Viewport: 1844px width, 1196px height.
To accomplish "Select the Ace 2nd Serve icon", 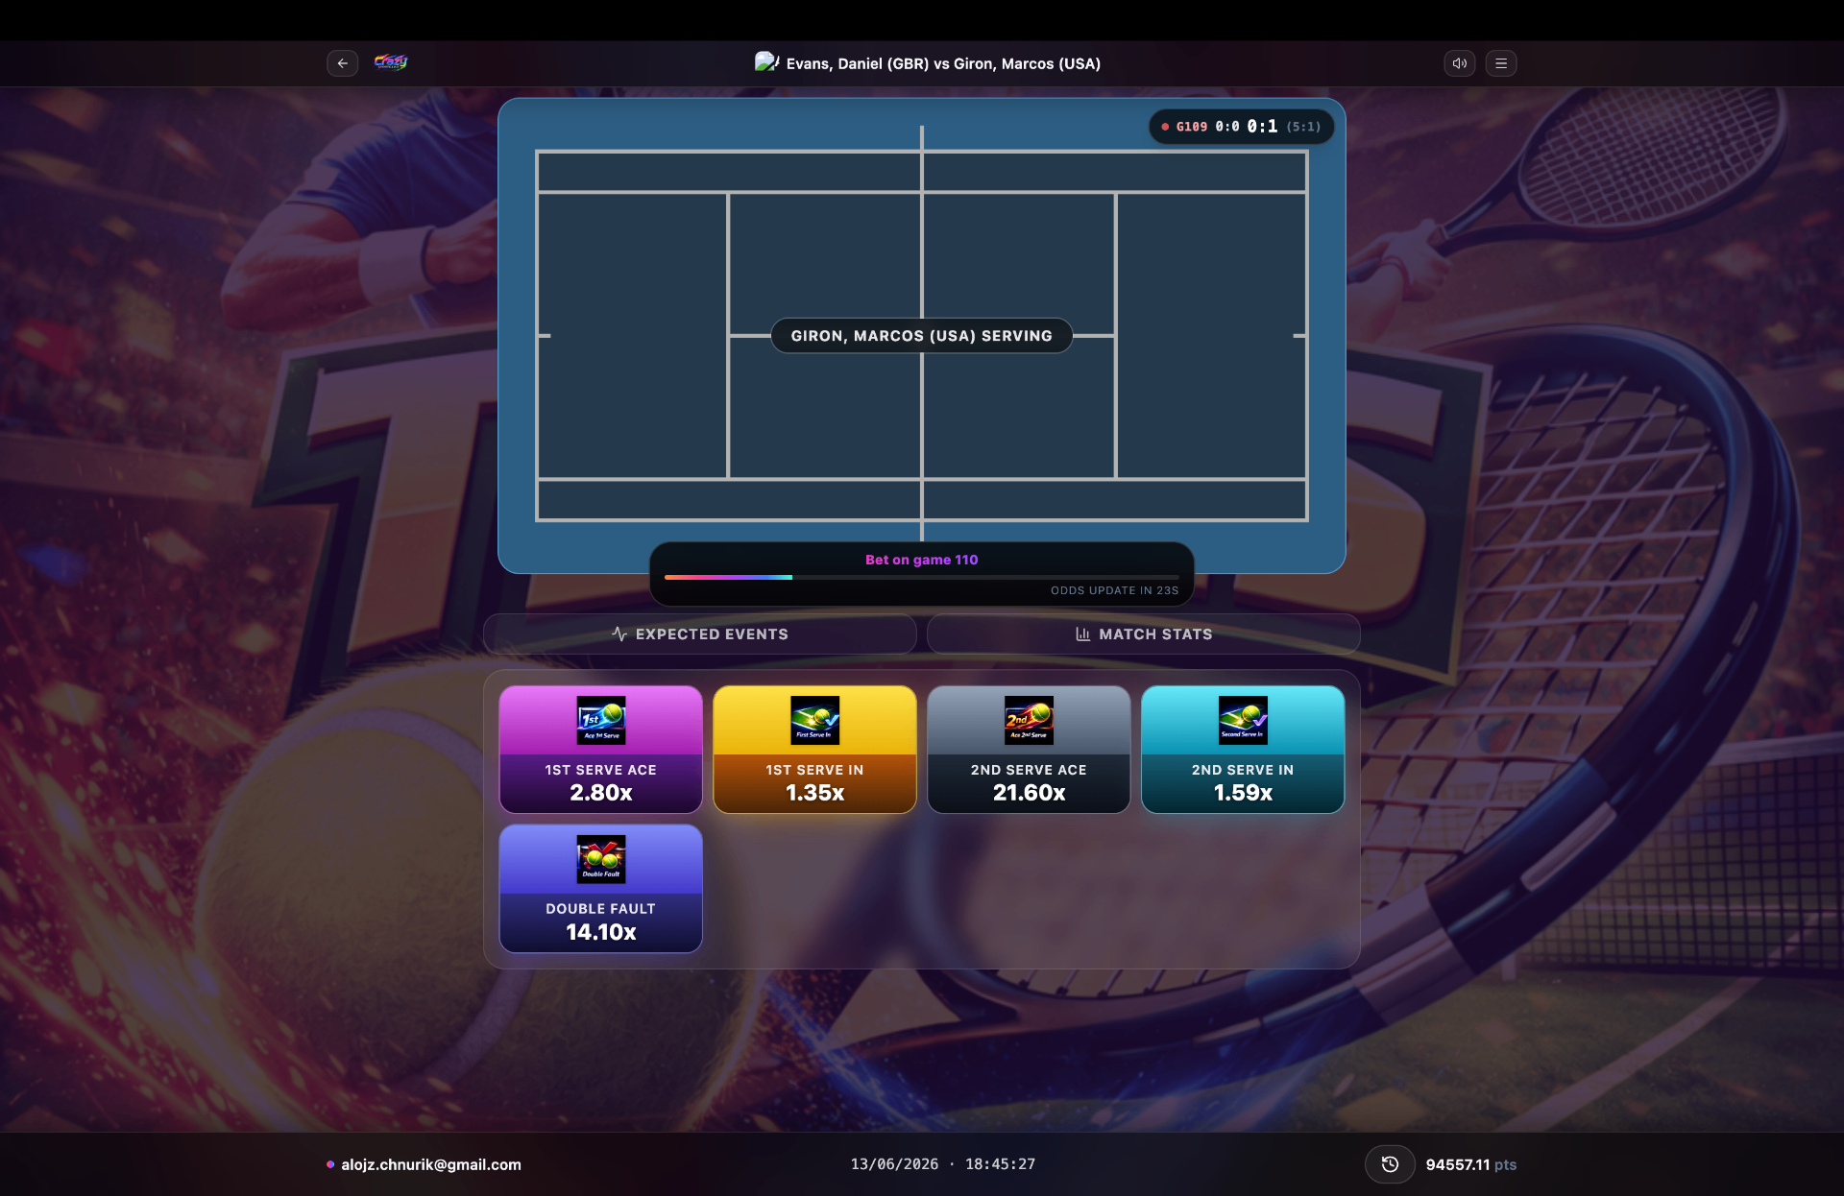I will (x=1029, y=720).
